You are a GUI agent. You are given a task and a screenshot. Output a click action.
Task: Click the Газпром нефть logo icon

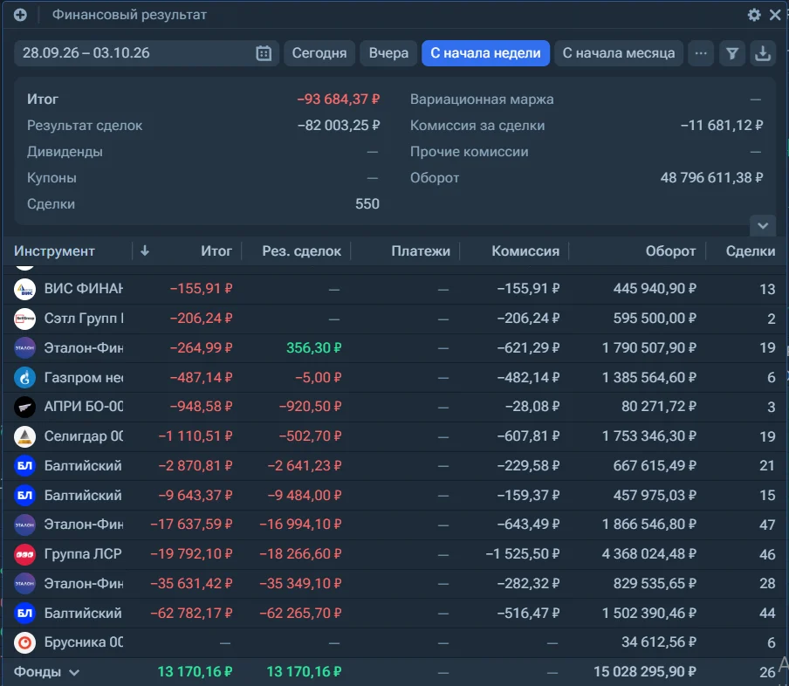tap(24, 378)
